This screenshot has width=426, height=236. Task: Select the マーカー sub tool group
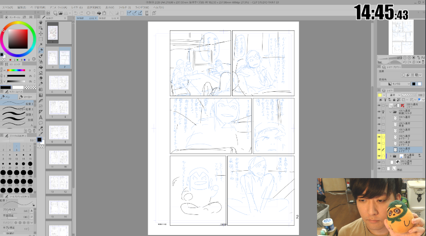tap(27, 97)
